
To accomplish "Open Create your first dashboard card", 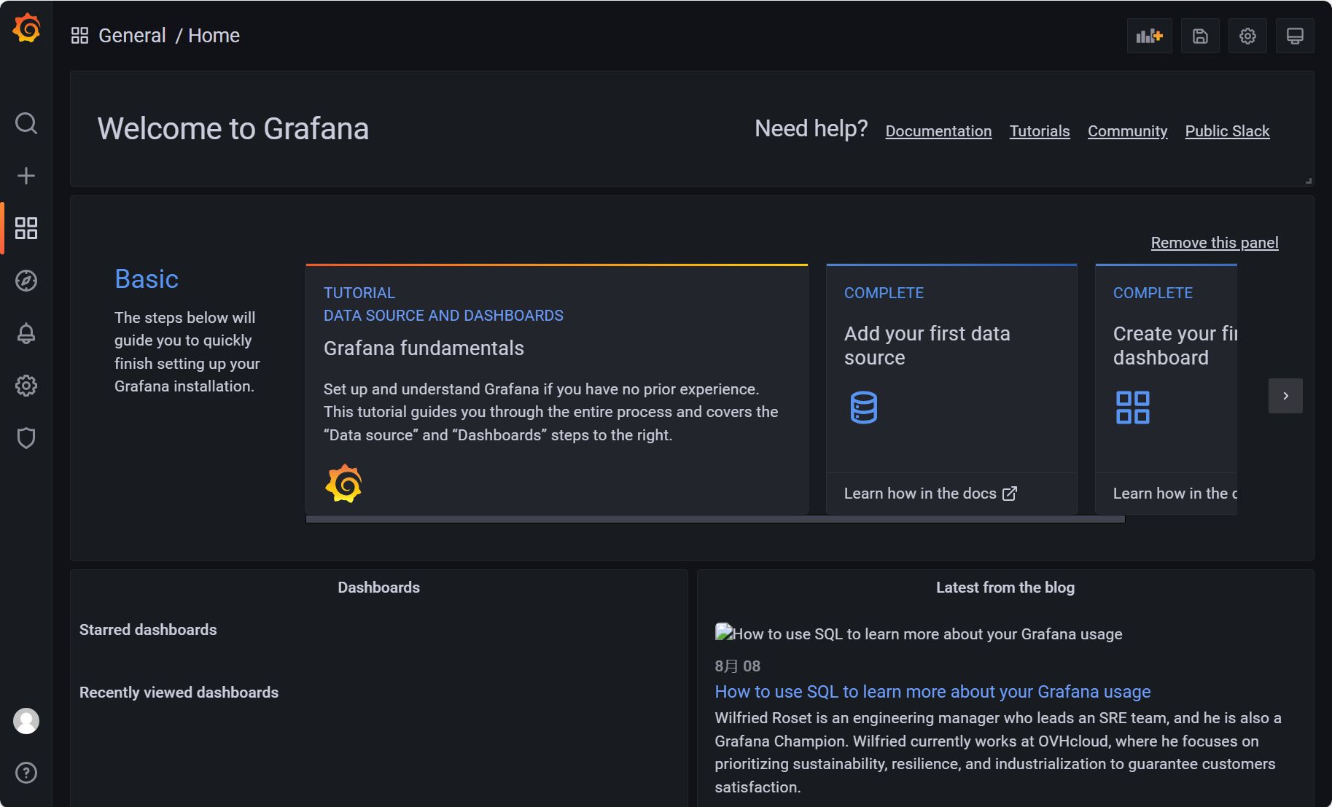I will (1166, 389).
